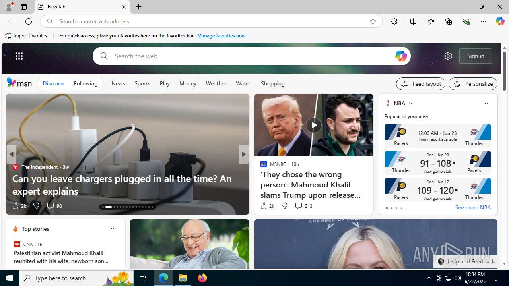
Task: Open the volume control in tray
Action: tap(458, 278)
